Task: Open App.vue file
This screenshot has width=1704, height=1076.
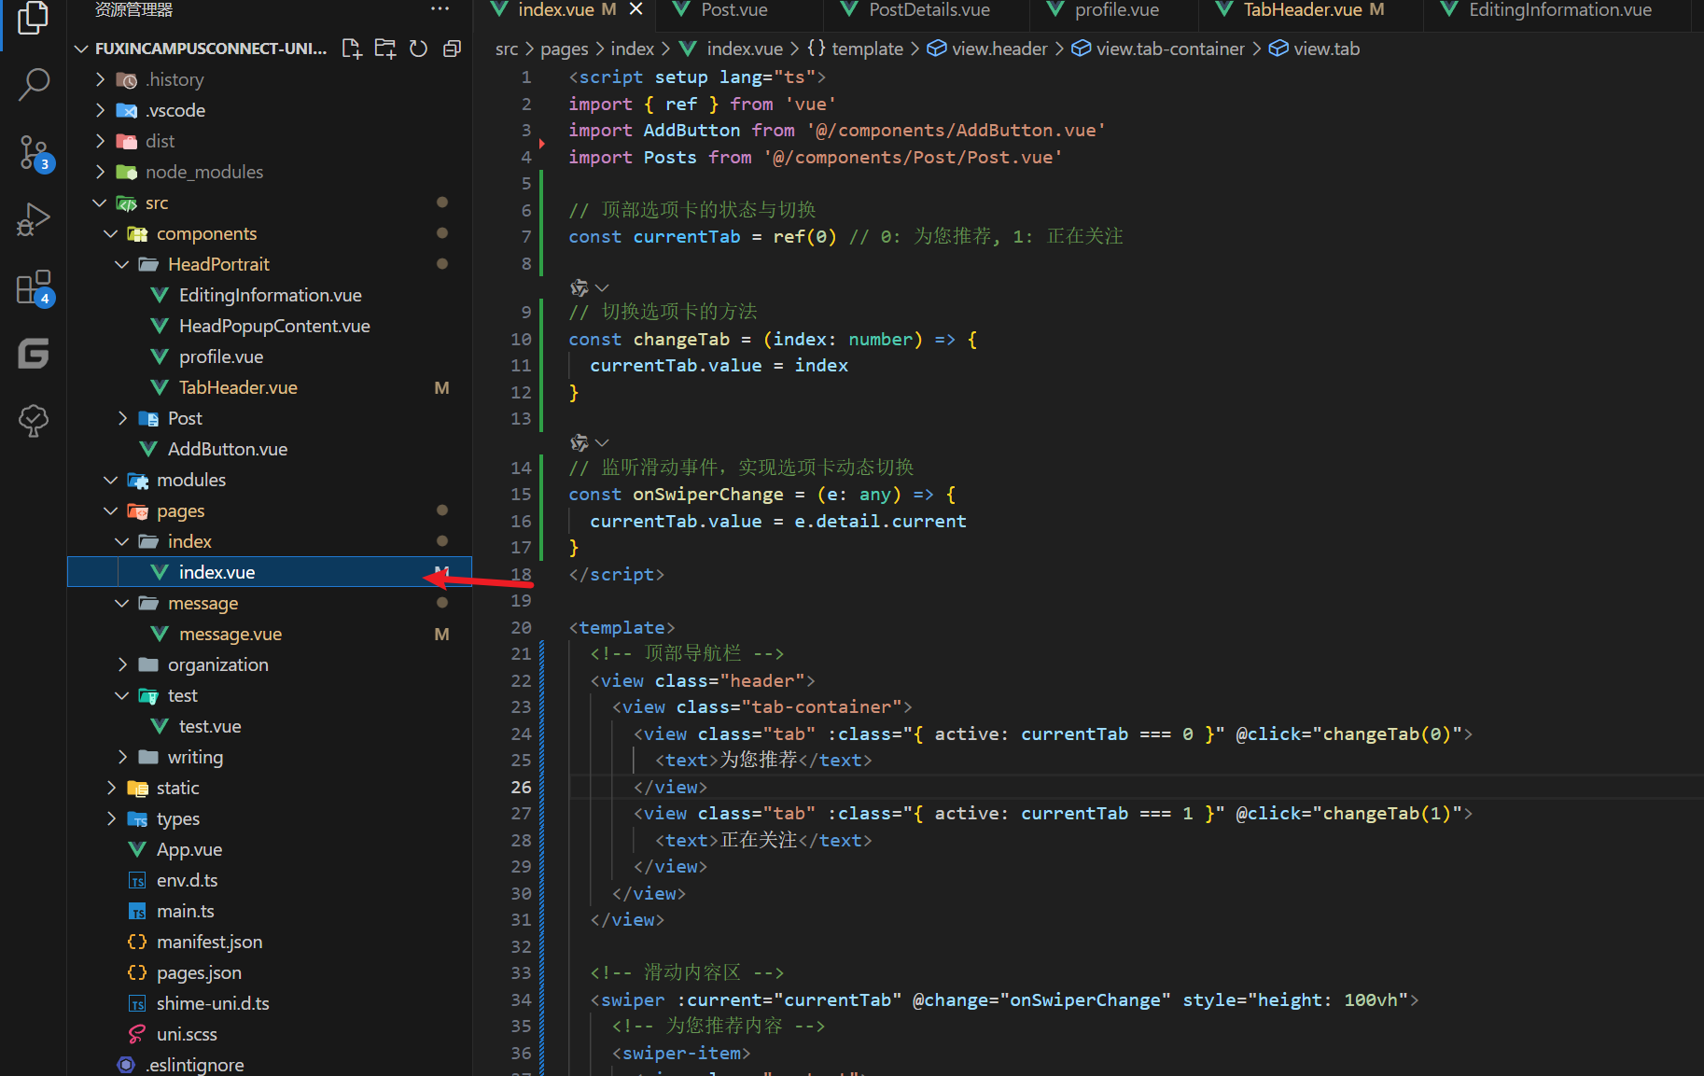Action: pos(270,849)
